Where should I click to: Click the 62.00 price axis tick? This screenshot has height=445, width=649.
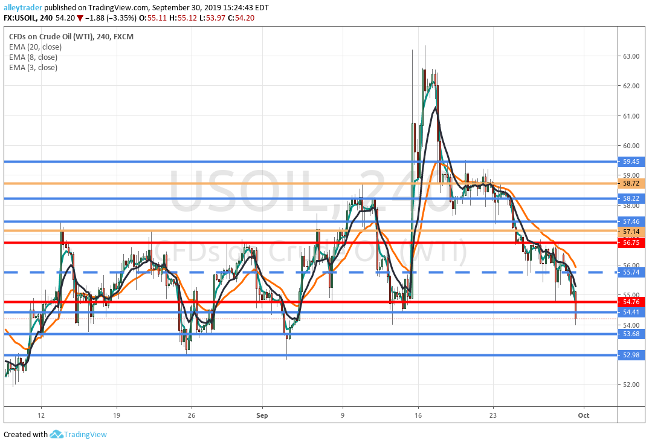tap(631, 86)
